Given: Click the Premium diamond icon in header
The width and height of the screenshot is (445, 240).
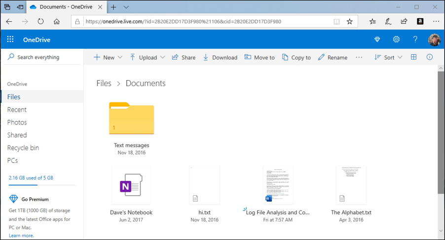Looking at the screenshot, I should coord(378,40).
